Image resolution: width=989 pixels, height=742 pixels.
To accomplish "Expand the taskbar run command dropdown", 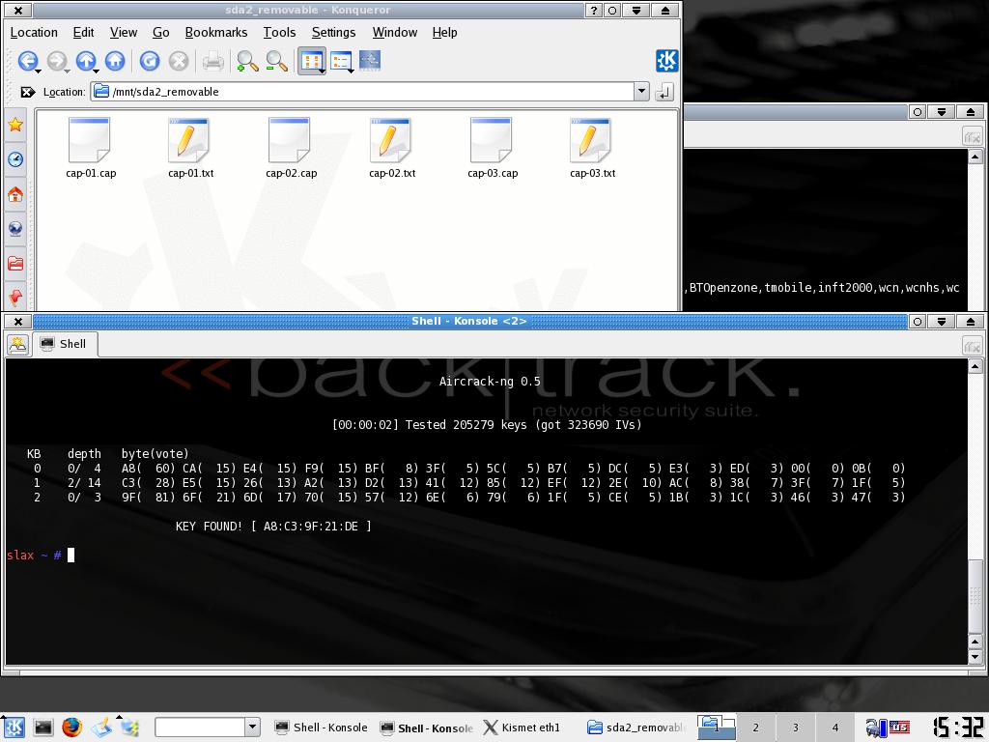I will pyautogui.click(x=252, y=728).
